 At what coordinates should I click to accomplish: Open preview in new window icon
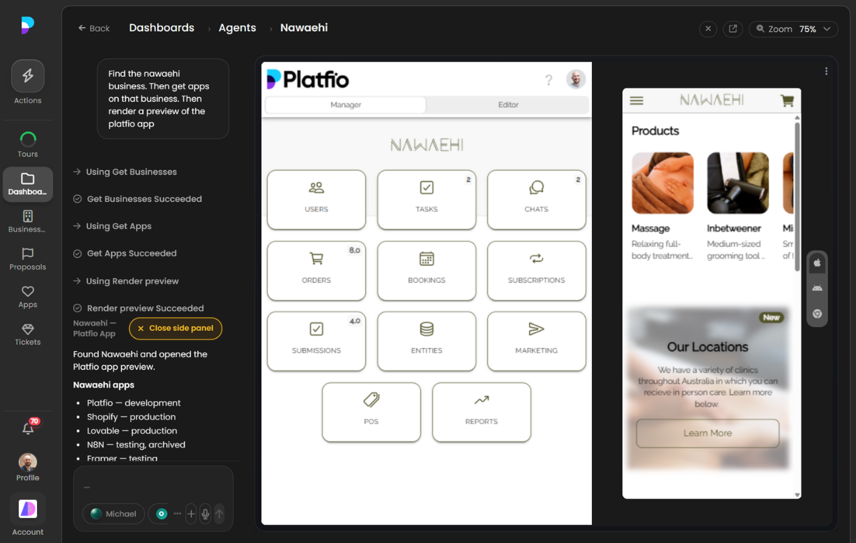point(733,29)
